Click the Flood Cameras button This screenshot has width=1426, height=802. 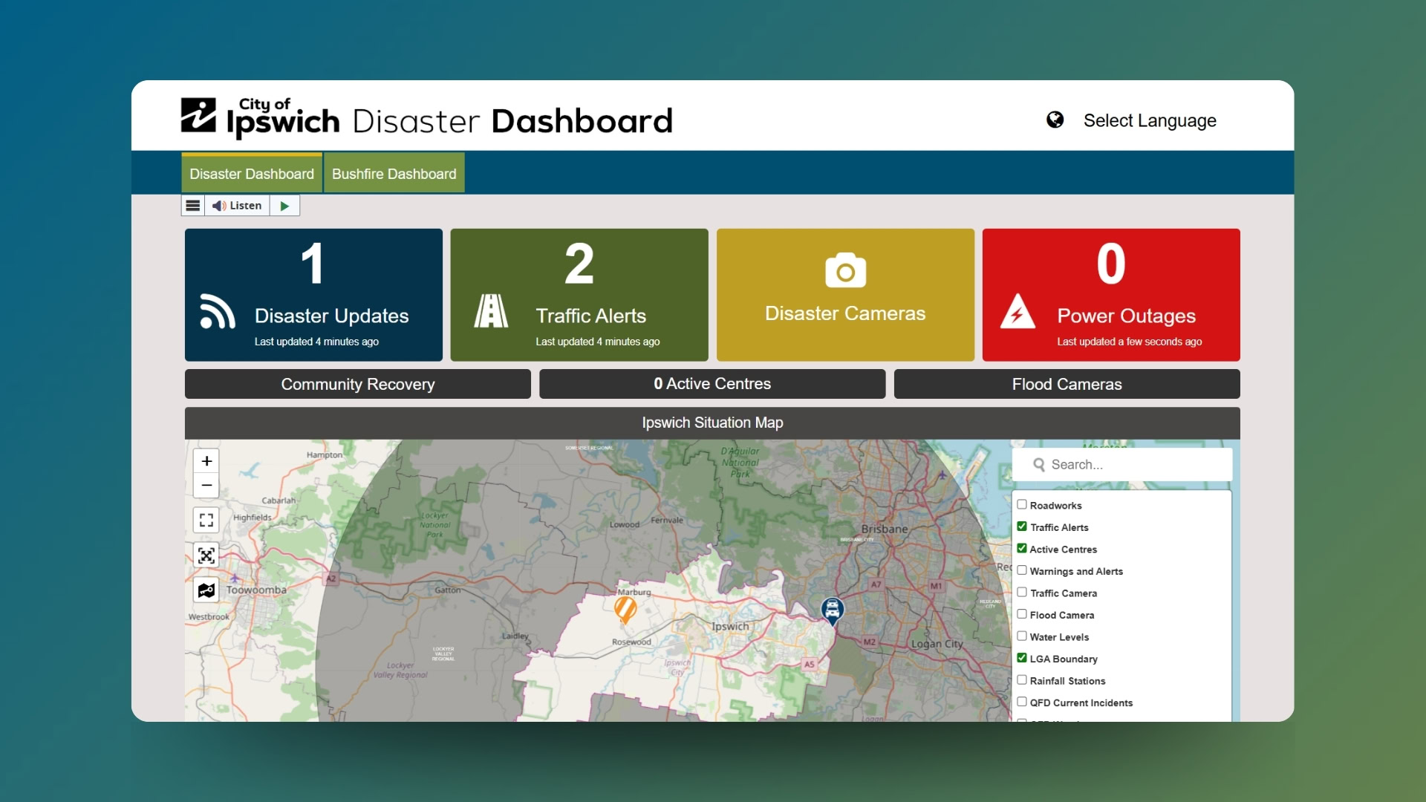[x=1067, y=384]
